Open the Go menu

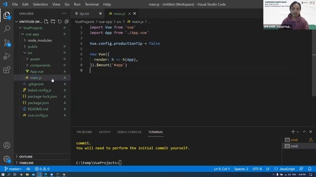pyautogui.click(x=67, y=4)
